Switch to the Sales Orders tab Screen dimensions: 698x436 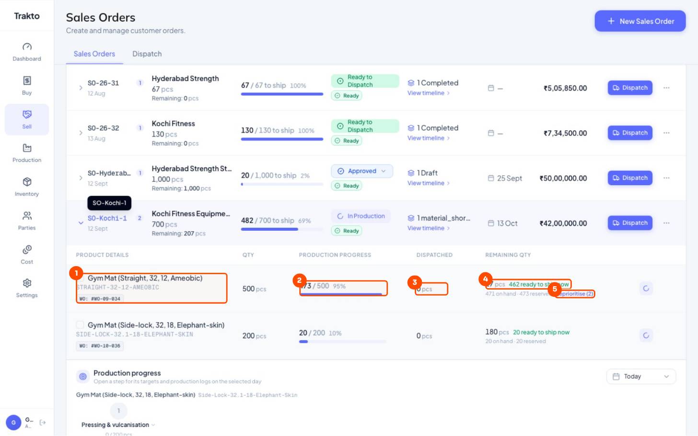click(94, 54)
